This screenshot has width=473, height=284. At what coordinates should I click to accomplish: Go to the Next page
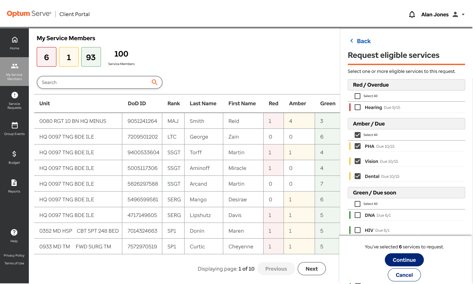312,269
